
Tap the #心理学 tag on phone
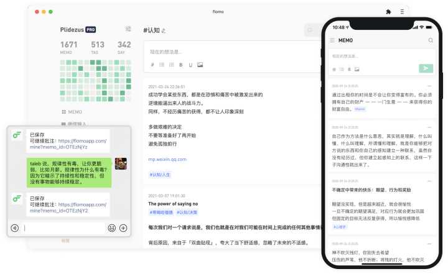[x=340, y=227]
